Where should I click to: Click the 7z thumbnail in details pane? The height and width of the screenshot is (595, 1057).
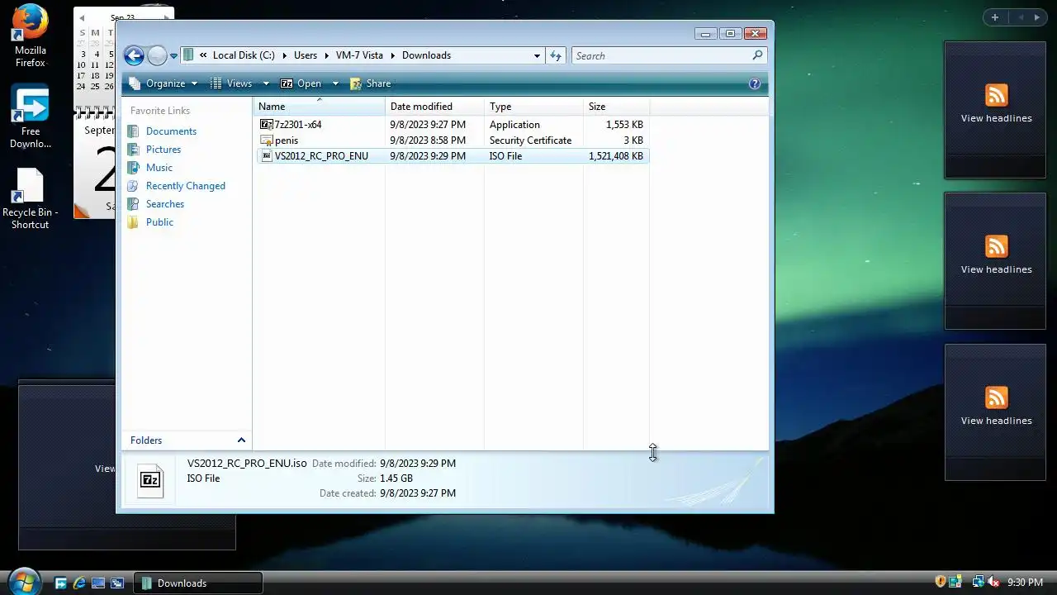[x=150, y=480]
